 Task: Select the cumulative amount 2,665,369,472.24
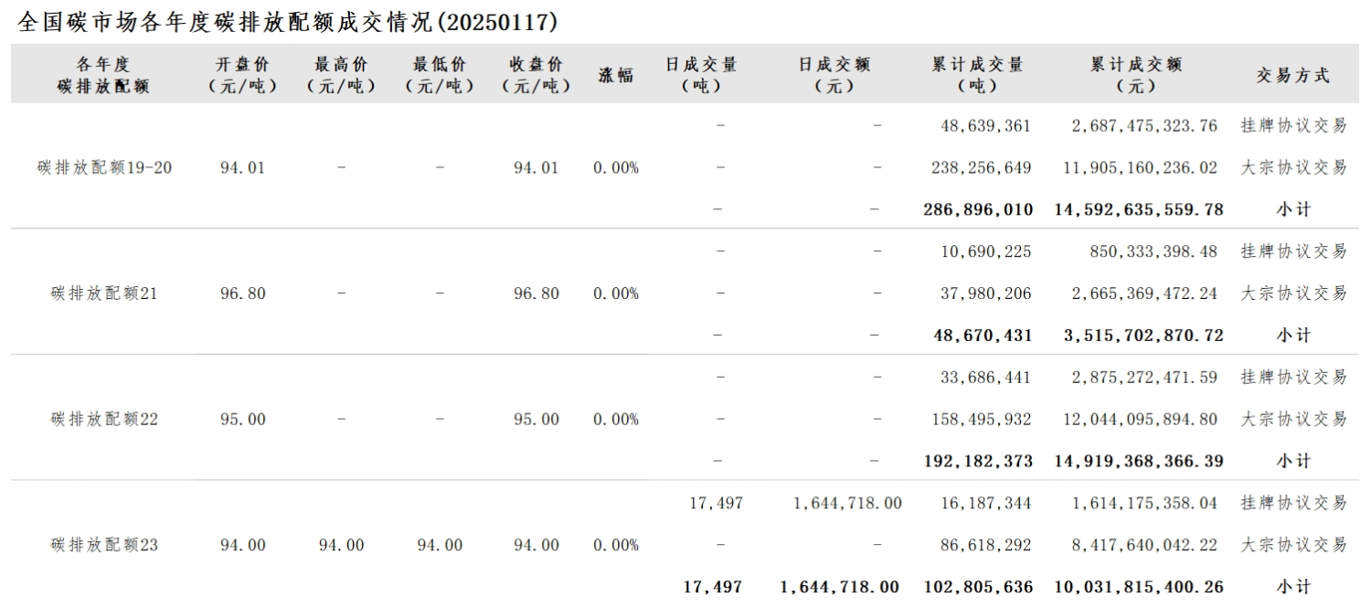click(1144, 293)
